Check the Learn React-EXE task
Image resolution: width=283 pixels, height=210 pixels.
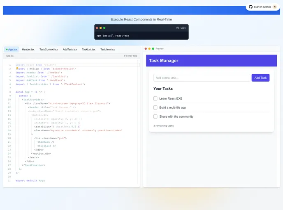(155, 98)
